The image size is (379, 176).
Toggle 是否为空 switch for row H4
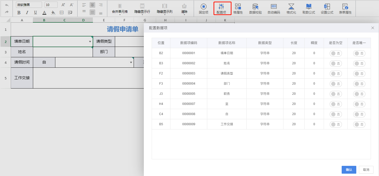(336, 104)
